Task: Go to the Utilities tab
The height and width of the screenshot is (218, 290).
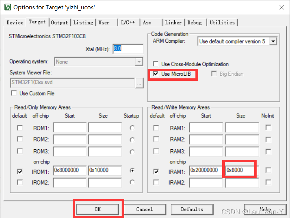Action: pyautogui.click(x=222, y=23)
